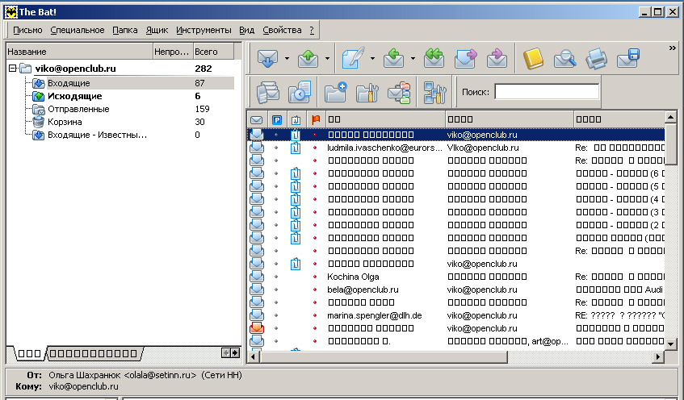Click the find message magnifier icon
684x400 pixels.
[564, 58]
